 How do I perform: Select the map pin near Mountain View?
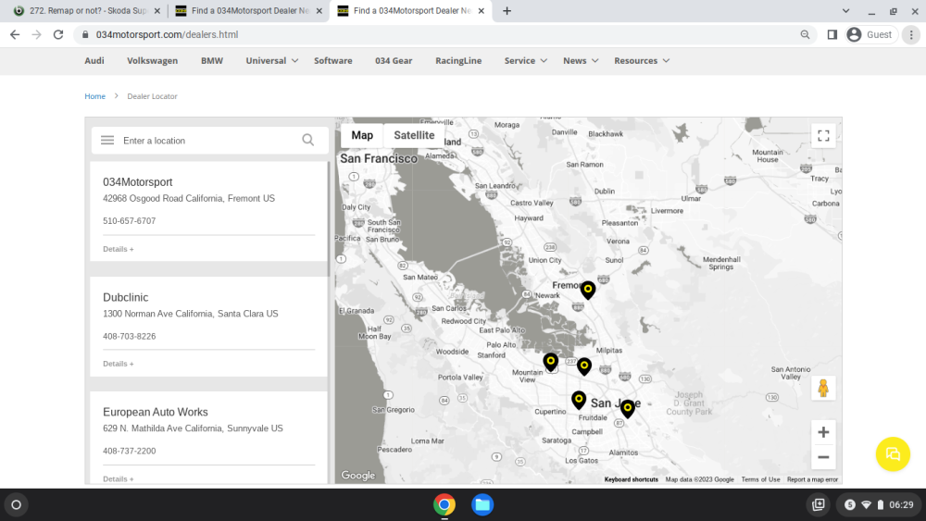point(550,362)
